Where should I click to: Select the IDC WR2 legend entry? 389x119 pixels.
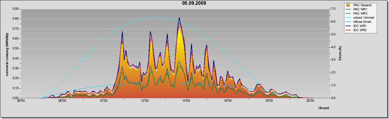(x=356, y=30)
